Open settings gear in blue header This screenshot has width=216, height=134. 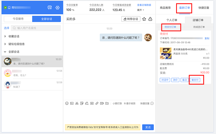(x=57, y=8)
